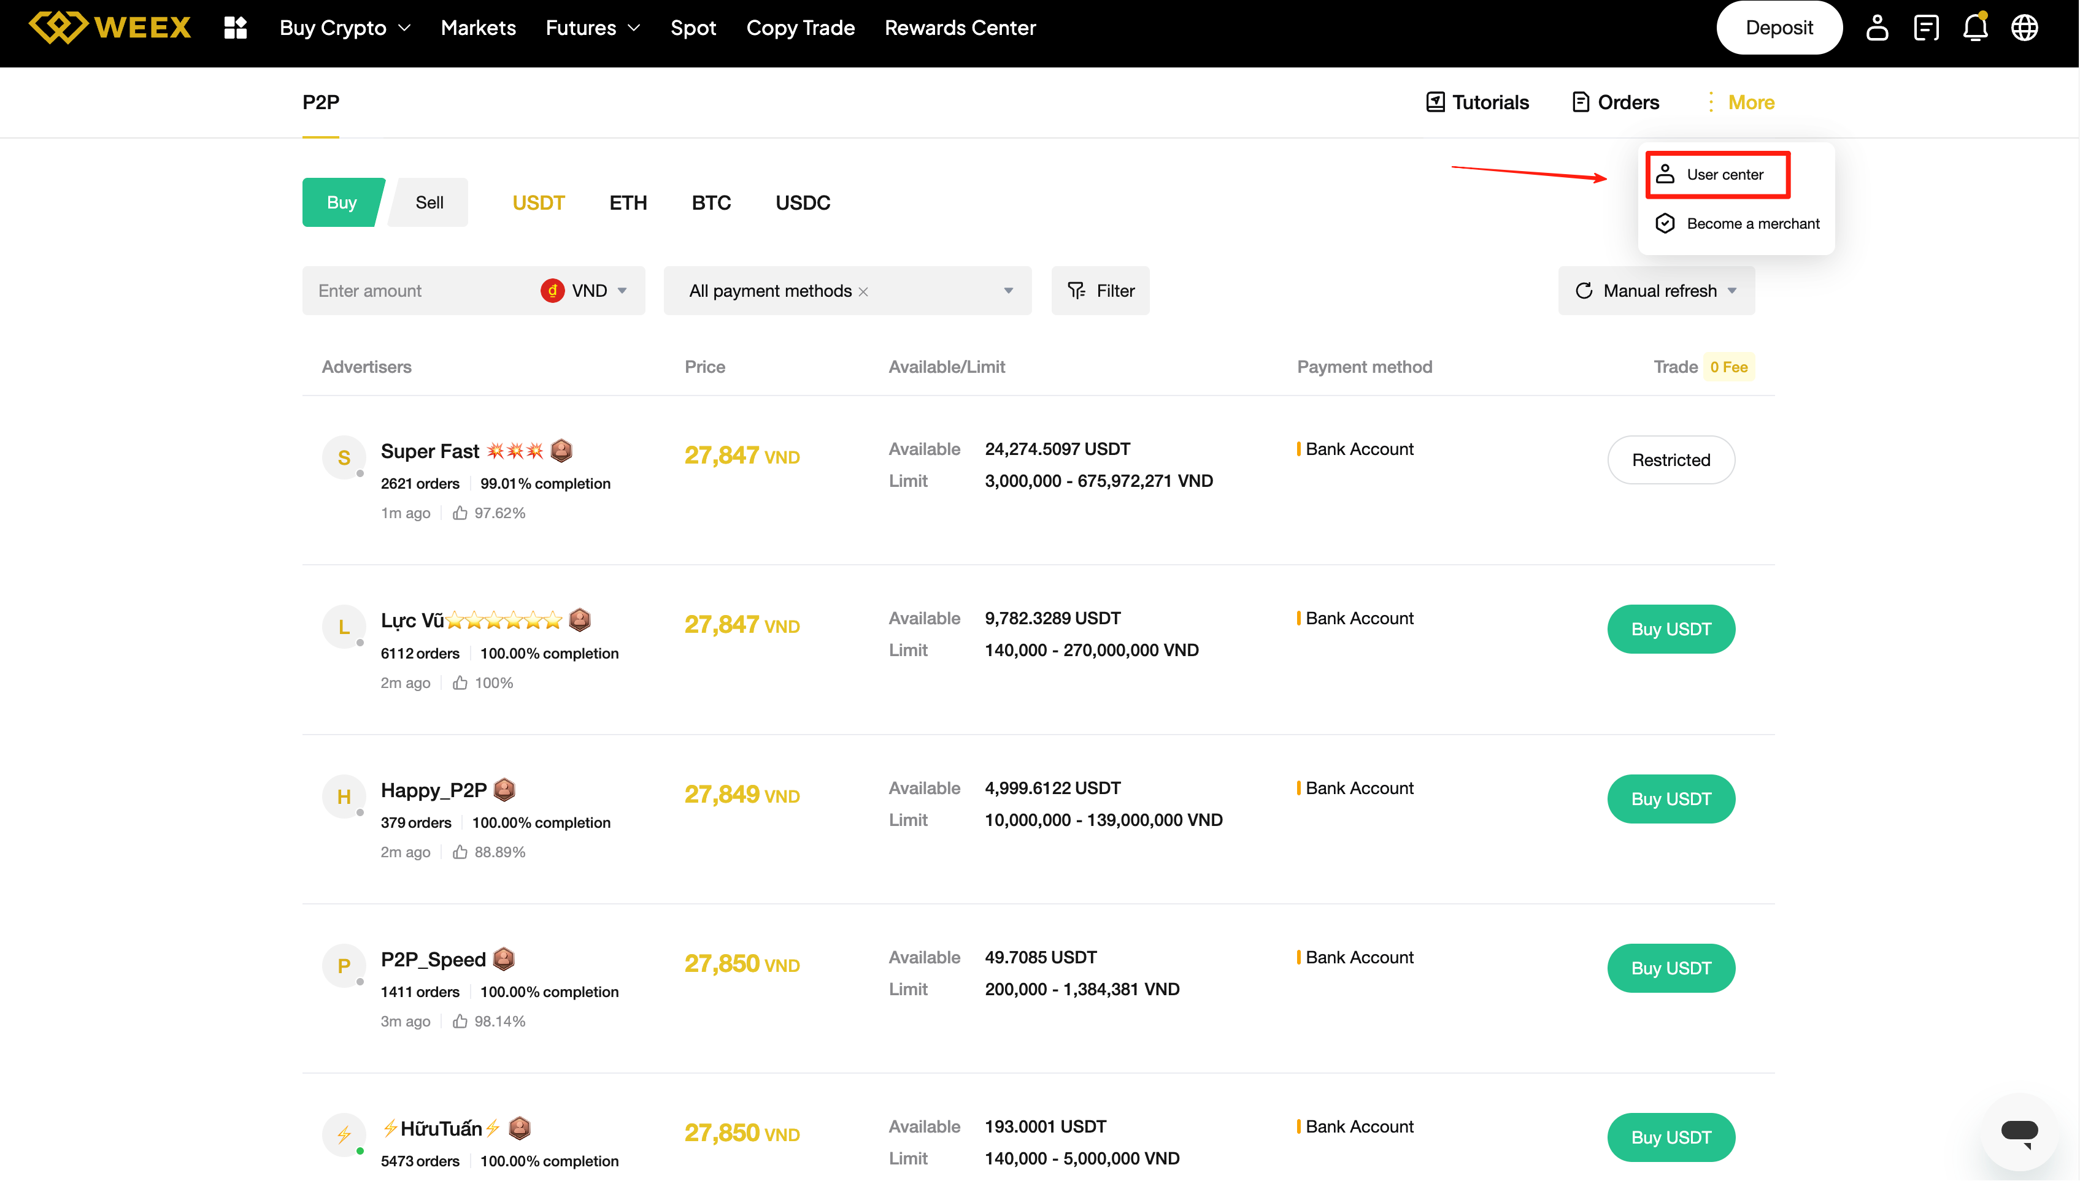
Task: Click the Deposit button
Action: click(x=1778, y=28)
